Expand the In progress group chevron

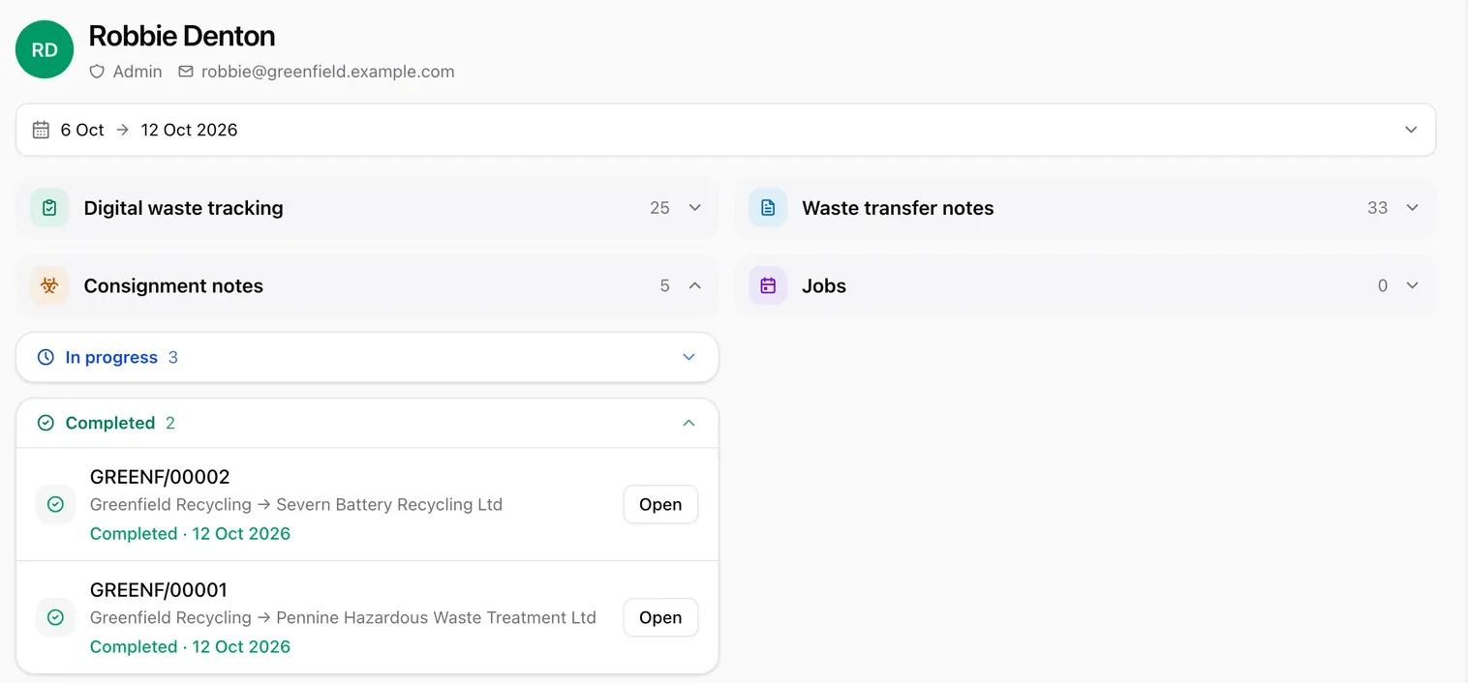tap(688, 357)
